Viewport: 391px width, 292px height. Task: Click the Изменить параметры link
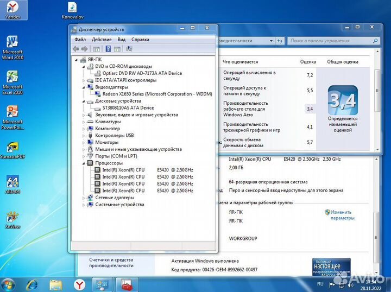[x=342, y=215]
